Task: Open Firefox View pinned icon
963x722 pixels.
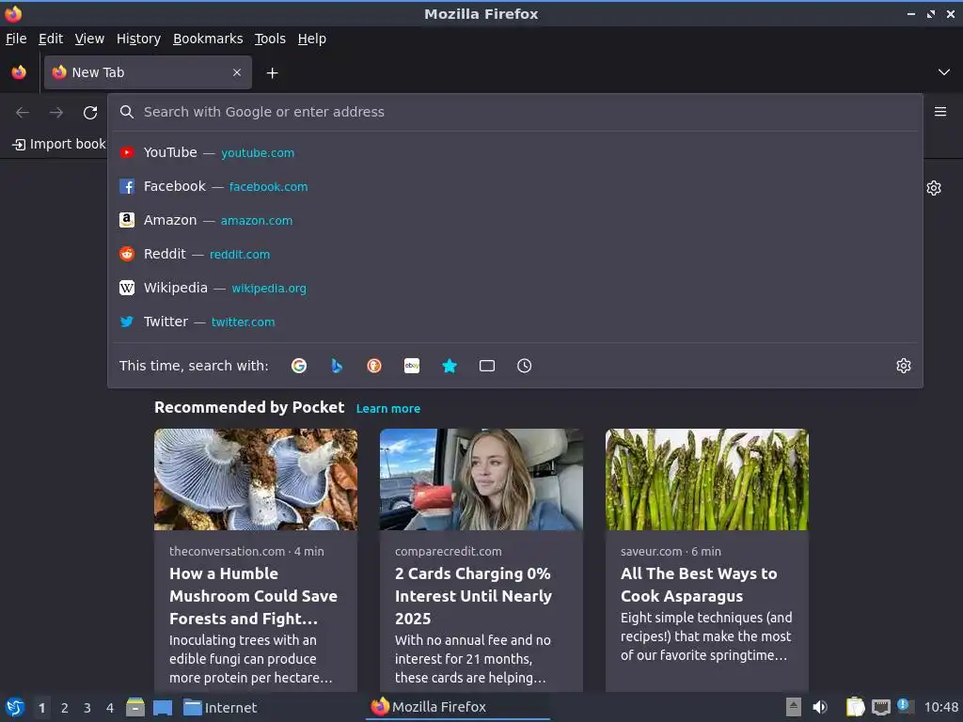Action: click(x=19, y=72)
